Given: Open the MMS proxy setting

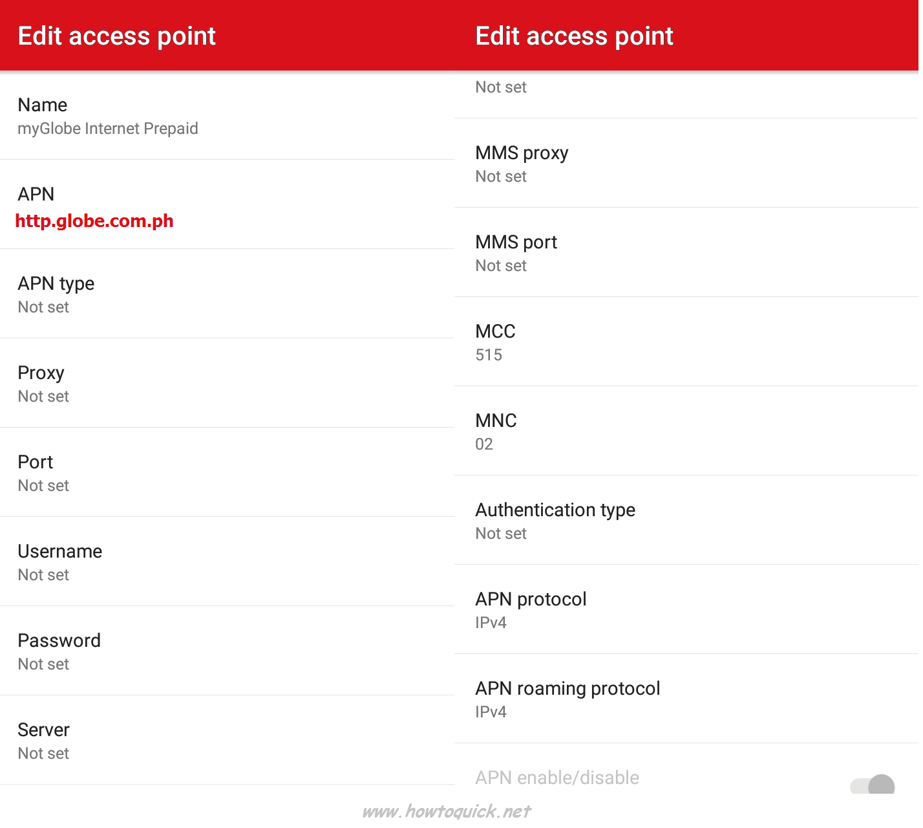Looking at the screenshot, I should (686, 163).
